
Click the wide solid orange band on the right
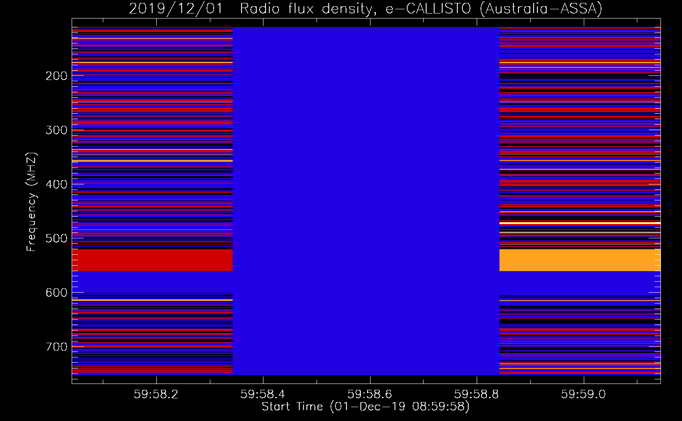[580, 260]
